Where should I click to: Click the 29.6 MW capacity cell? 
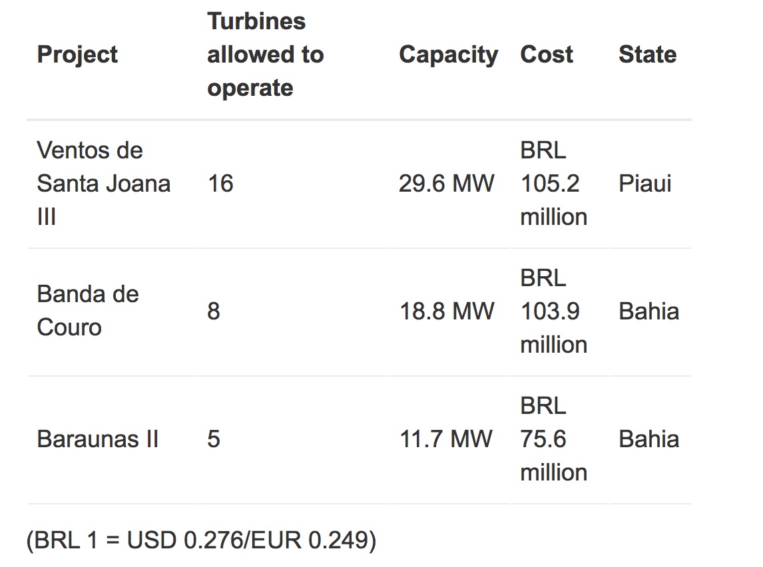pyautogui.click(x=446, y=184)
